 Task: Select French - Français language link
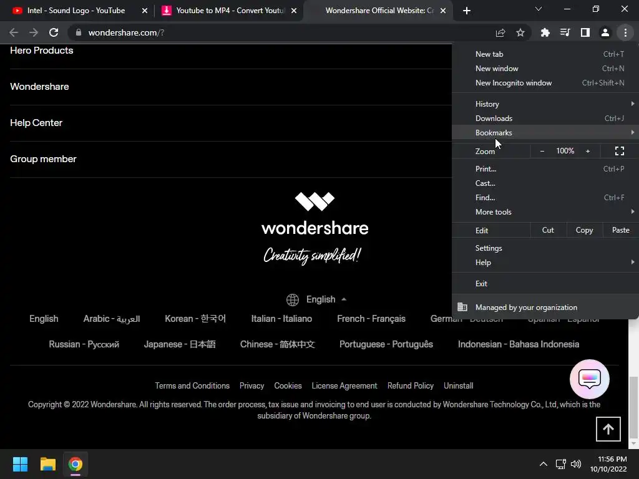(x=371, y=319)
